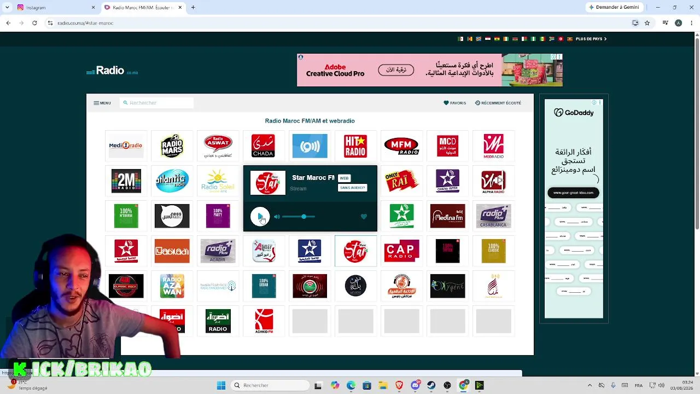Mute the player volume speaker icon
This screenshot has height=394, width=700.
point(277,217)
